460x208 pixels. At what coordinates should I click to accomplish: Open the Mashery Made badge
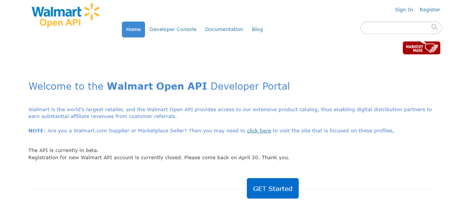click(x=421, y=48)
